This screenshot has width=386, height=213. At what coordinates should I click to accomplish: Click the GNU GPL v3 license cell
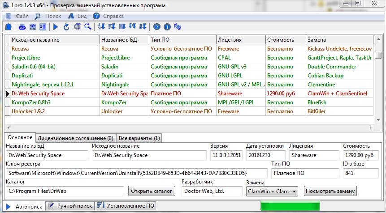point(241,67)
